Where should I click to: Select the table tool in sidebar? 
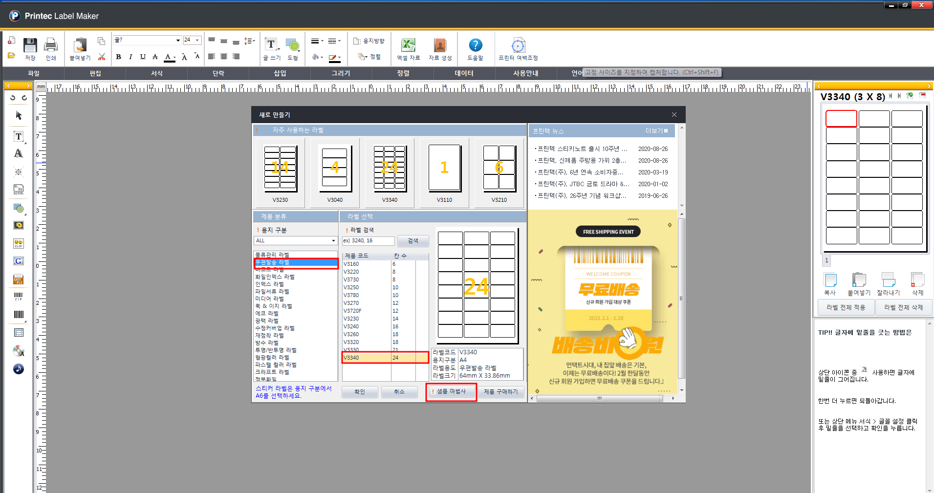pyautogui.click(x=19, y=333)
